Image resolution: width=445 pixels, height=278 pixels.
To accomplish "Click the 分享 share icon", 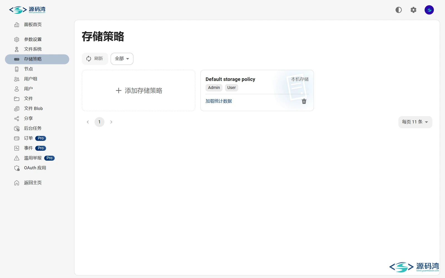I will 17,119.
